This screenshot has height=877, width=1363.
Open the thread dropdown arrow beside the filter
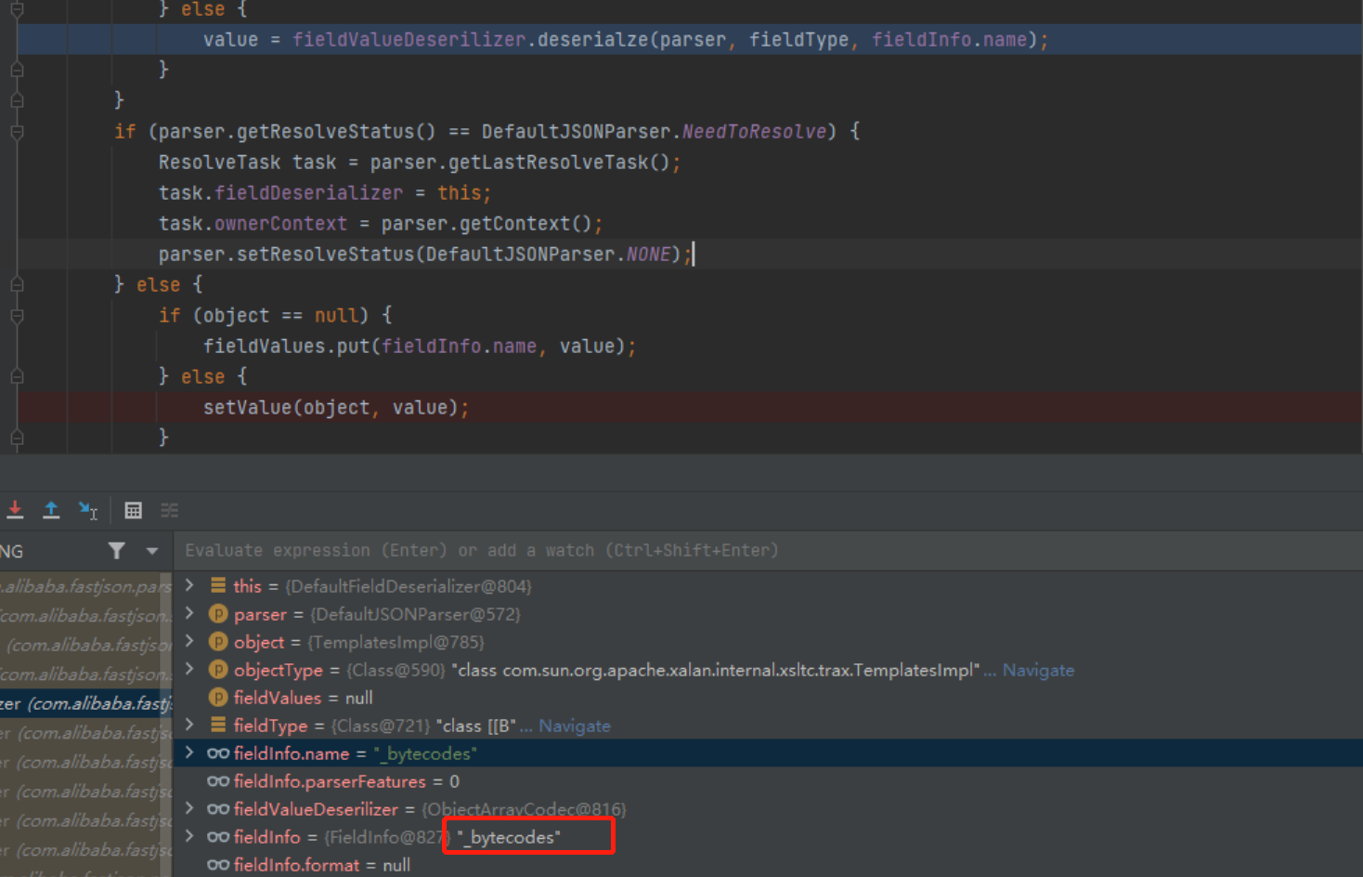point(151,551)
